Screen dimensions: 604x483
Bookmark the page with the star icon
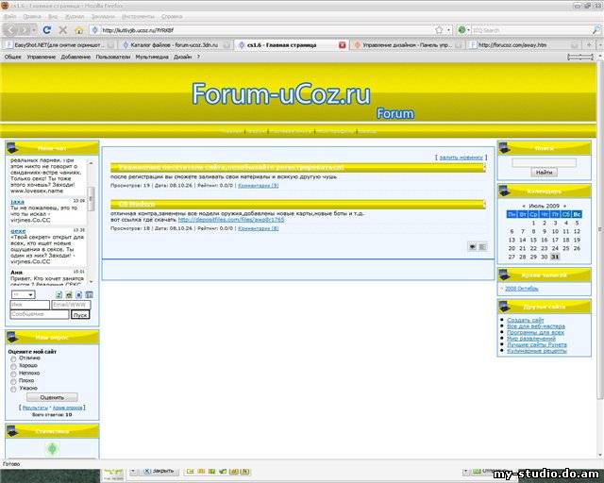(439, 29)
